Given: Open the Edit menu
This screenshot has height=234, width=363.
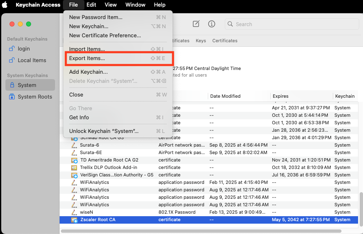Looking at the screenshot, I should coord(91,5).
